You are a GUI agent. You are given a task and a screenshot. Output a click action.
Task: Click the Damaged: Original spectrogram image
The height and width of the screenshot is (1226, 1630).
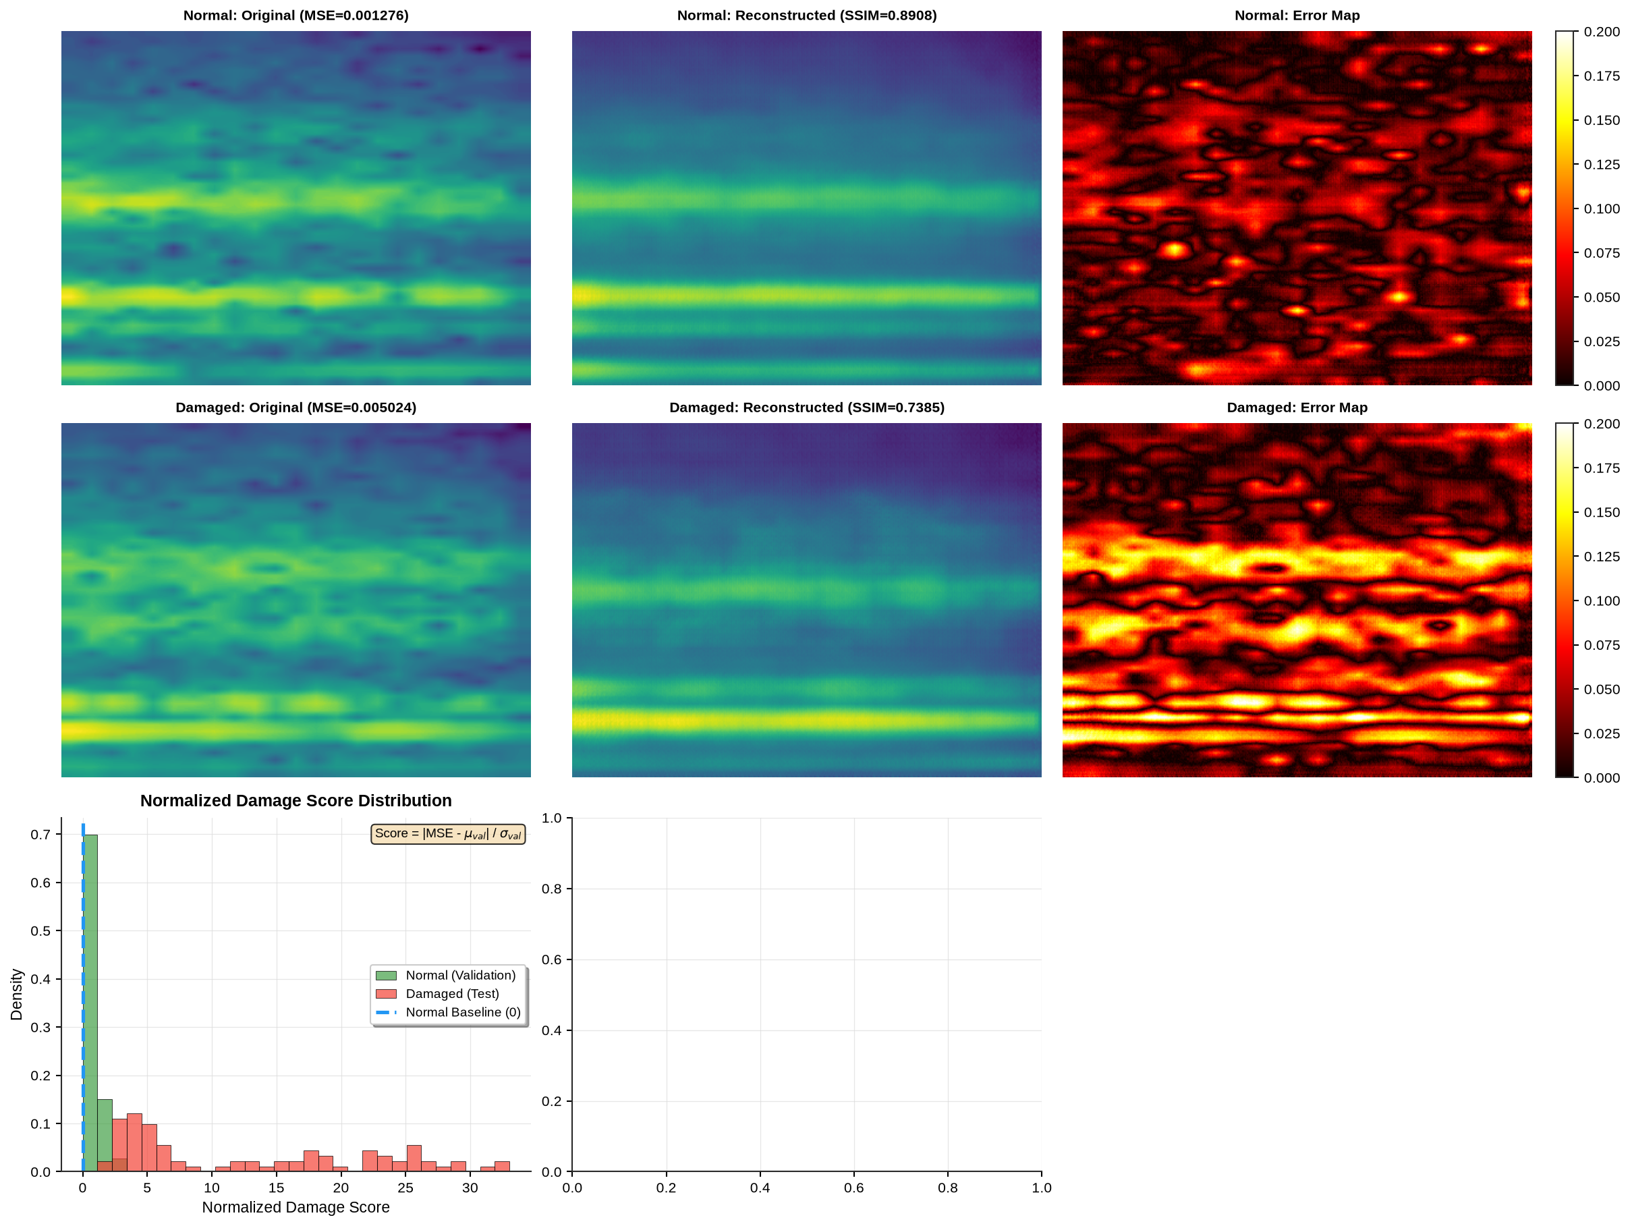click(x=296, y=600)
